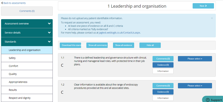This screenshot has width=223, height=102.
Task: Show all evidence
Action: (x=124, y=45)
